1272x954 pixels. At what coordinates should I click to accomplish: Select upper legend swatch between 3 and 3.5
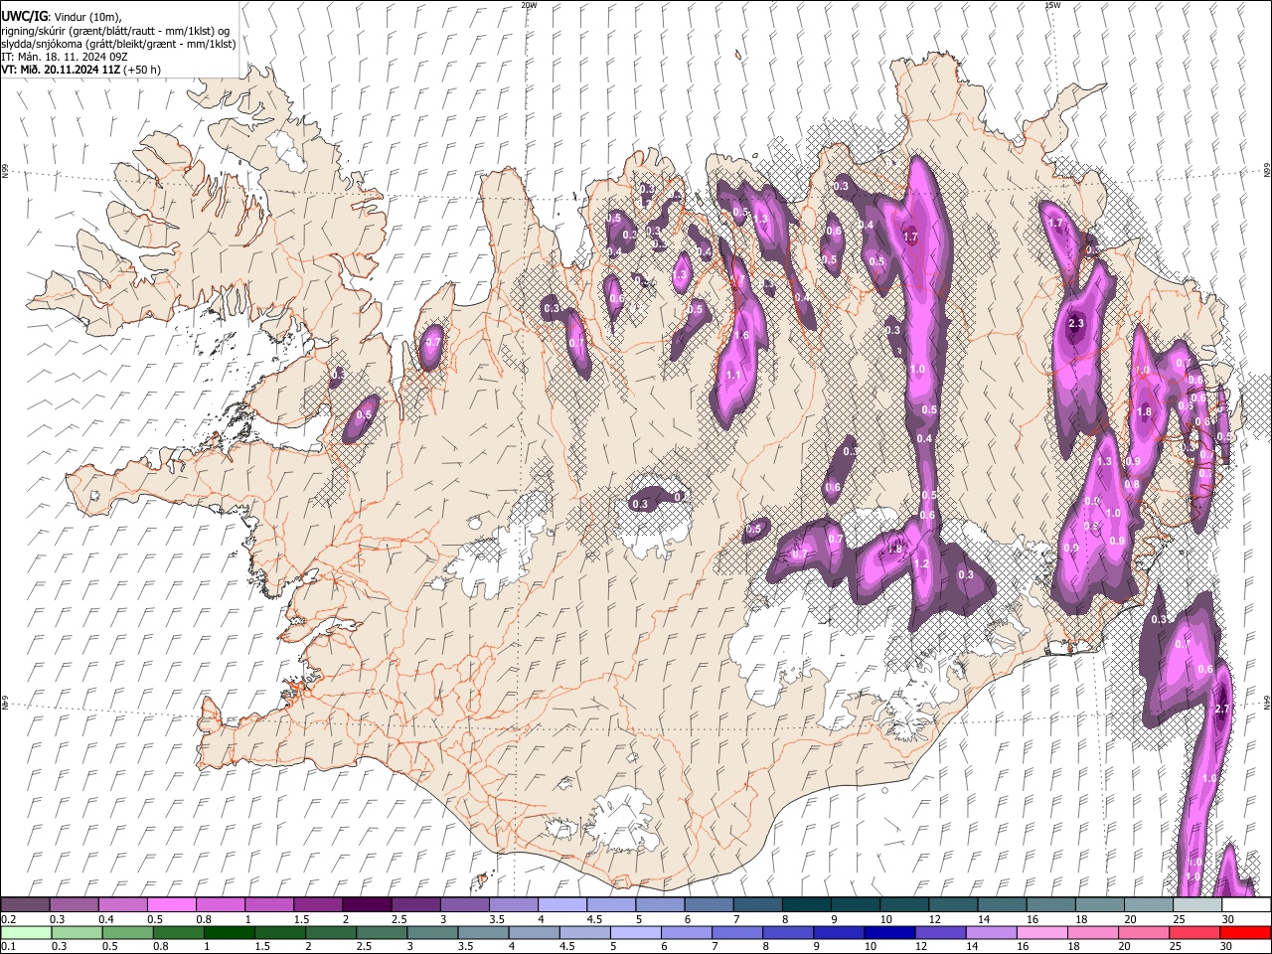click(x=463, y=905)
